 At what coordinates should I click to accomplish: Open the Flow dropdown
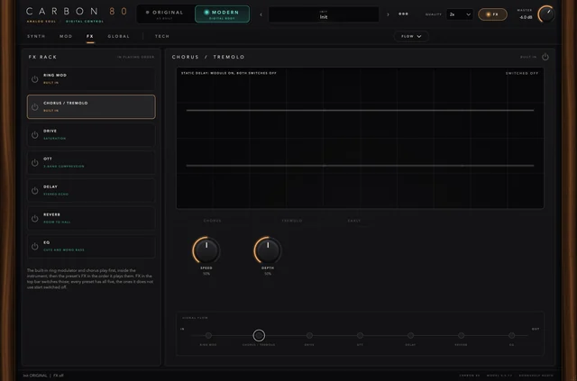(x=411, y=36)
